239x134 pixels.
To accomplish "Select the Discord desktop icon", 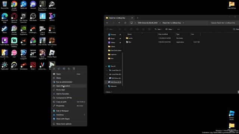I will coord(33,5).
